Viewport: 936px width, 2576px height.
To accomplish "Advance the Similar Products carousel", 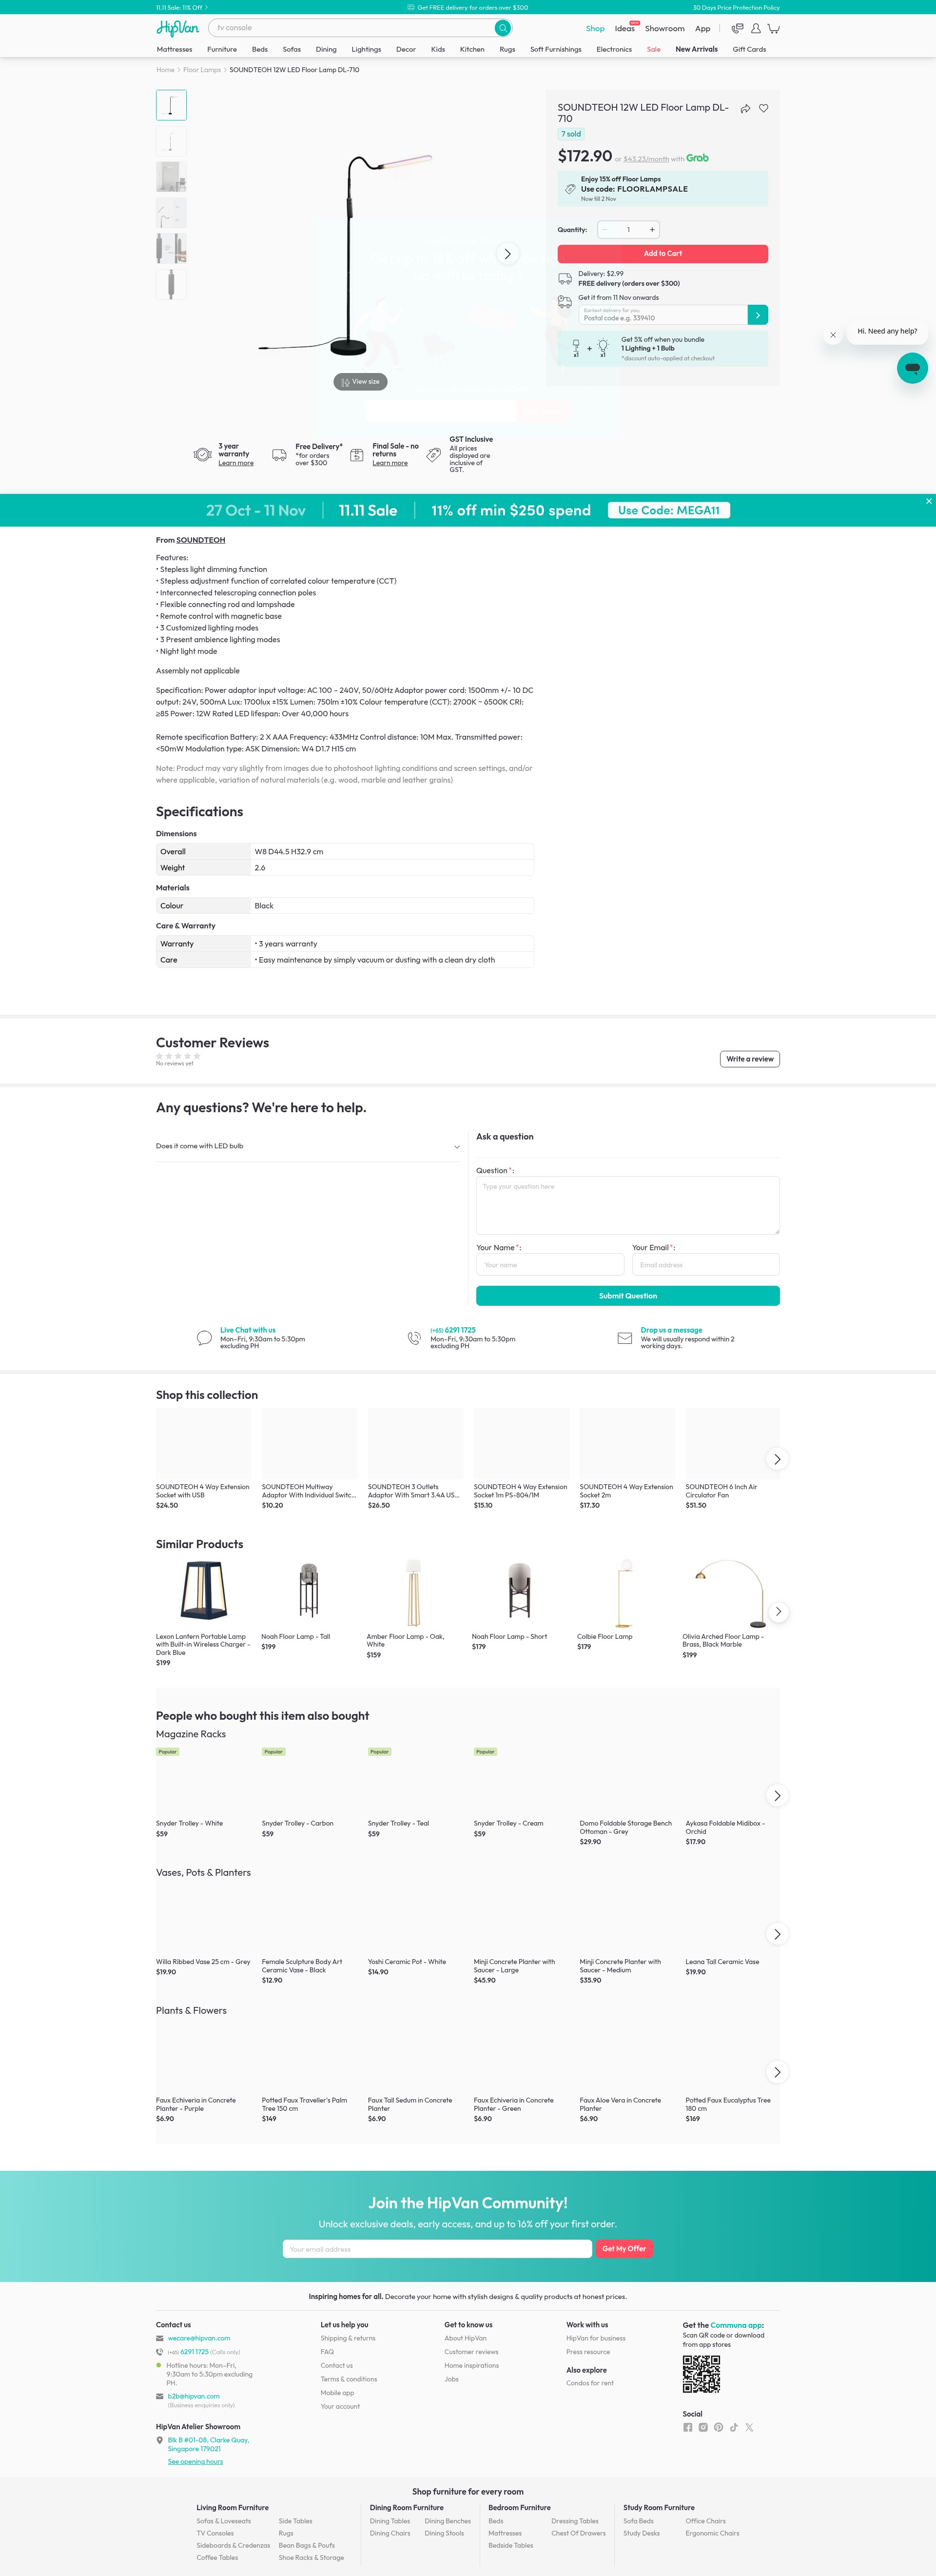I will pyautogui.click(x=777, y=1612).
